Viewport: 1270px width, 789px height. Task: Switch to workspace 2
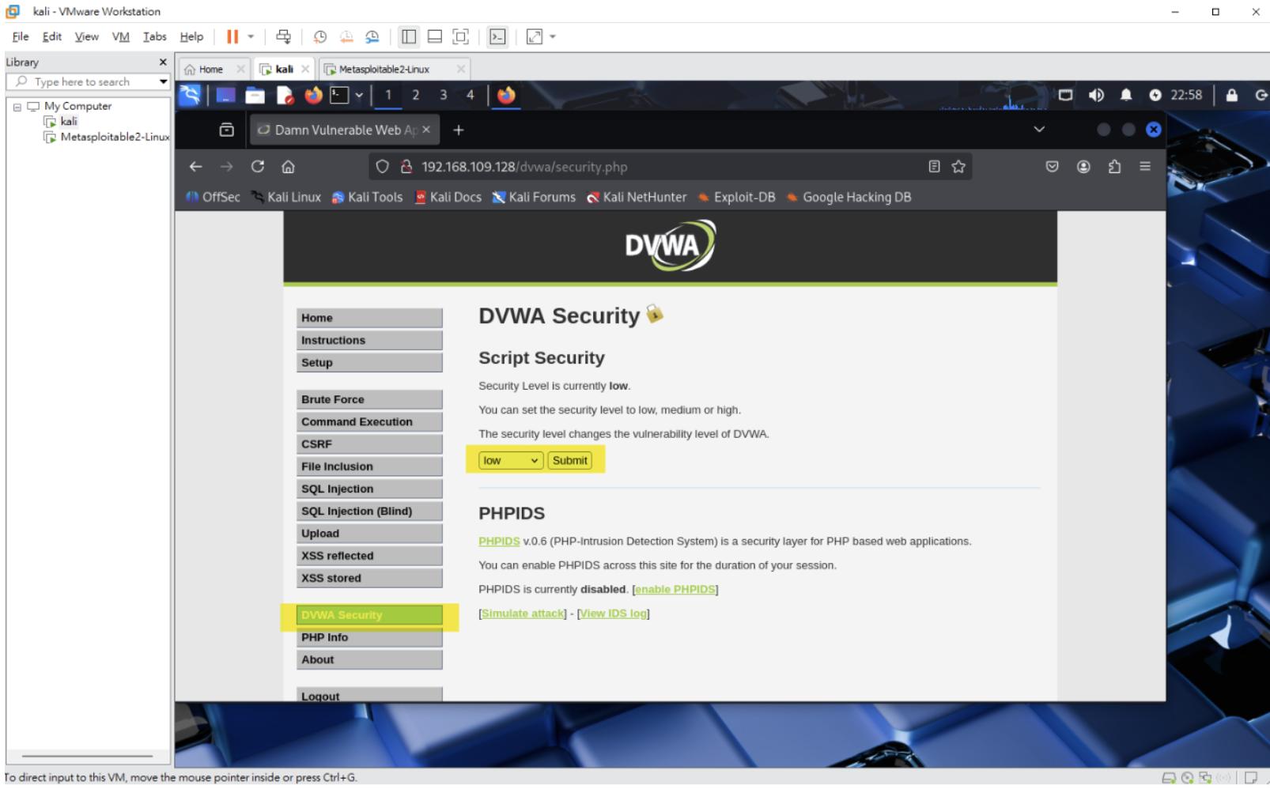[415, 95]
